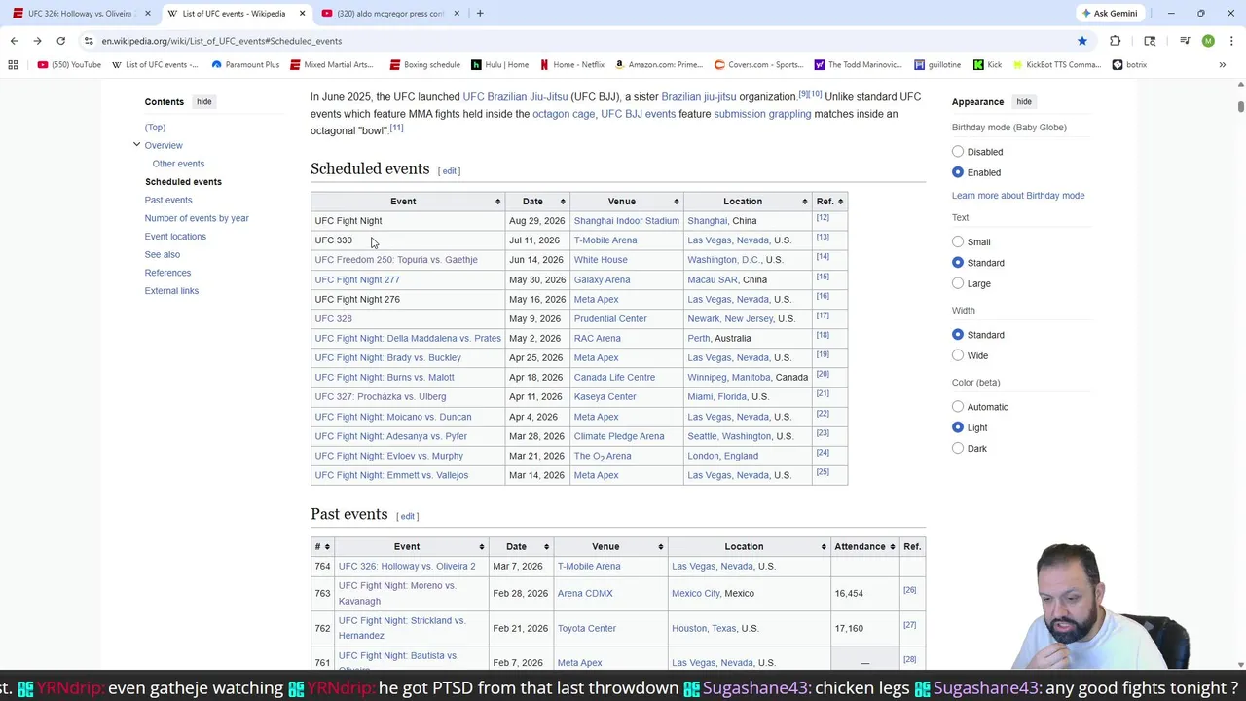Open a new browser tab

pos(480,14)
